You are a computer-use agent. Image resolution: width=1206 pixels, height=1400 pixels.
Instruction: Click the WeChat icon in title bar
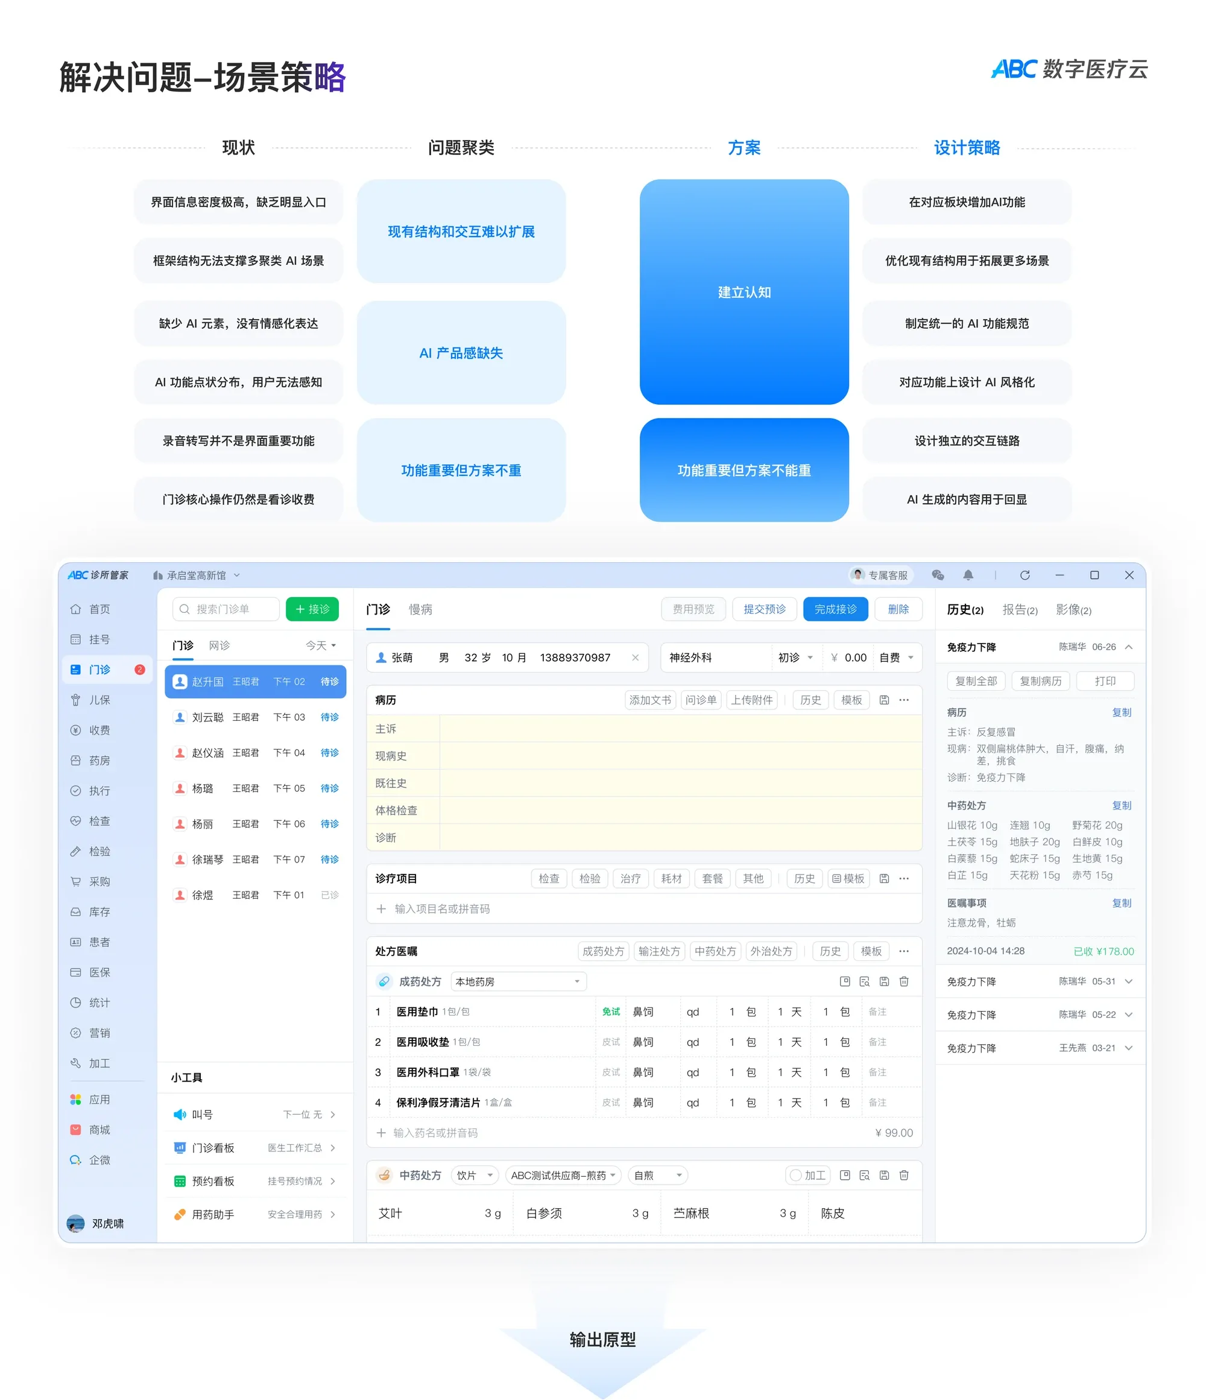(x=938, y=575)
